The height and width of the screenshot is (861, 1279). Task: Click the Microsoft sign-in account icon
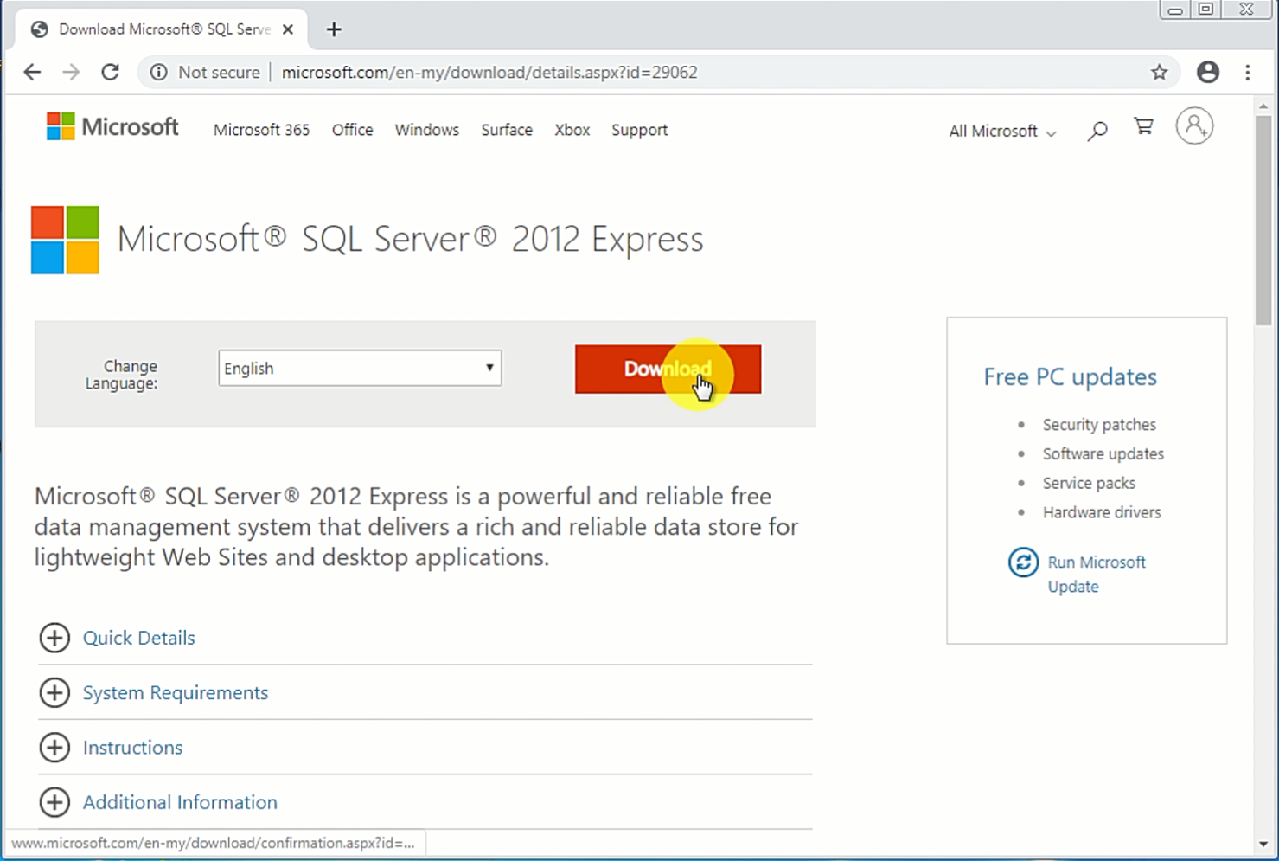pos(1194,126)
